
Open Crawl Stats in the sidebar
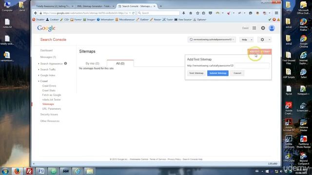click(49, 90)
